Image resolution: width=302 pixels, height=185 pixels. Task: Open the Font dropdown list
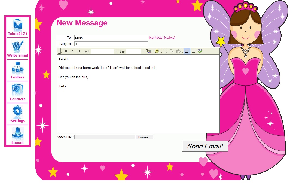116,51
